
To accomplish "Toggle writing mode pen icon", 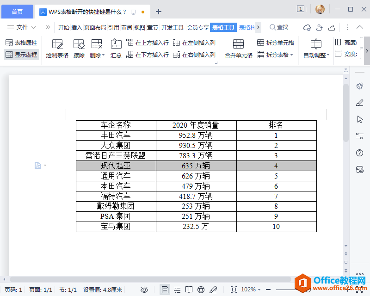I will click(x=213, y=290).
